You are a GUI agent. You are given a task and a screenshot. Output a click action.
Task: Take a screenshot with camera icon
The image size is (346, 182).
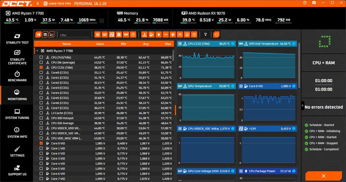coord(314,3)
